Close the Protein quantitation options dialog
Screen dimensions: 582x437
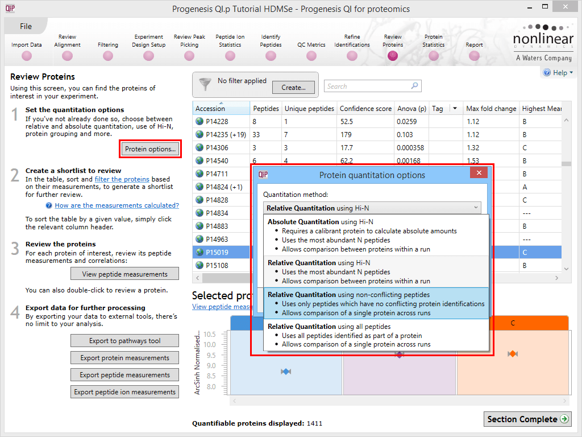(x=479, y=173)
